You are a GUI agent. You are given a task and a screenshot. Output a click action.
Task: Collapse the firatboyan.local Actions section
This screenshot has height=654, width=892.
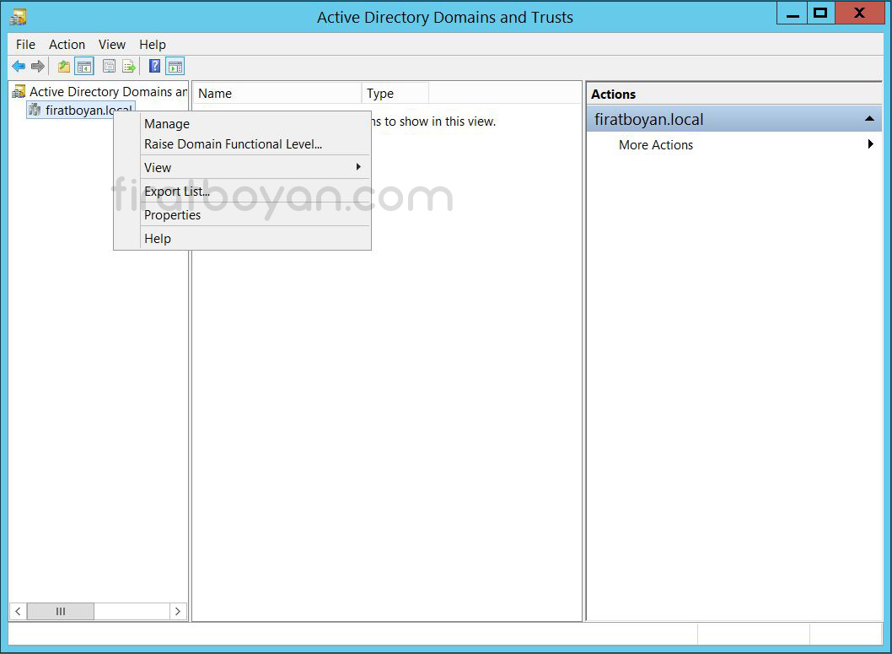(868, 119)
